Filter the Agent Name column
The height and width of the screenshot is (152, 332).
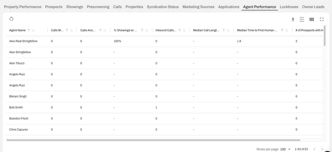[29, 30]
